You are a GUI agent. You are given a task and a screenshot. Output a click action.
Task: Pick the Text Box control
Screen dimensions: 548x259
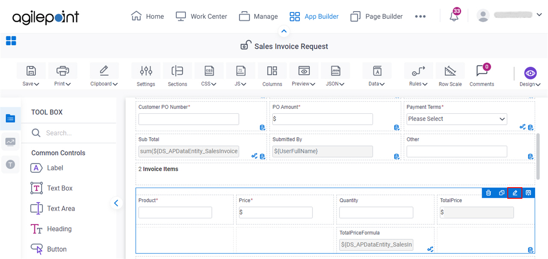pos(52,188)
